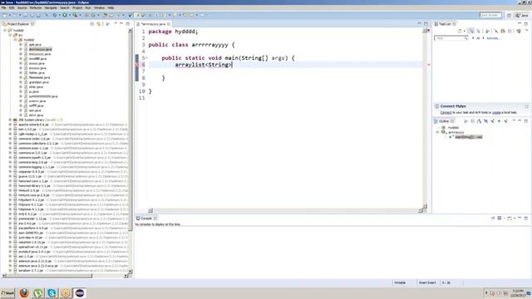The image size is (532, 299).
Task: Toggle Focus on Active Task in Outline toolbar
Action: tap(465, 121)
